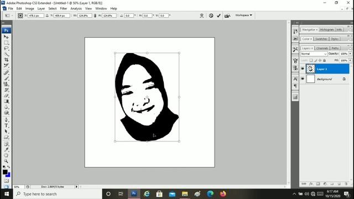Select the Clone Stamp tool
The image size is (354, 199).
pyautogui.click(x=6, y=84)
